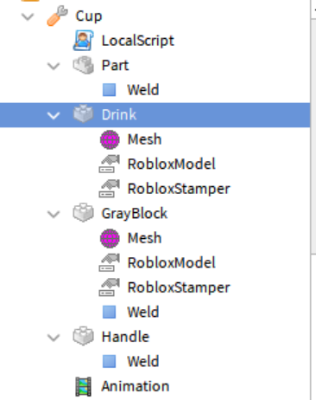Select RobloxModel under GrayBlock
The height and width of the screenshot is (400, 316).
pos(172,262)
